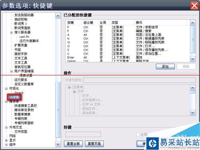
Task: Select 打开音频 CD... in the 操作 tree
Action: tap(92, 100)
